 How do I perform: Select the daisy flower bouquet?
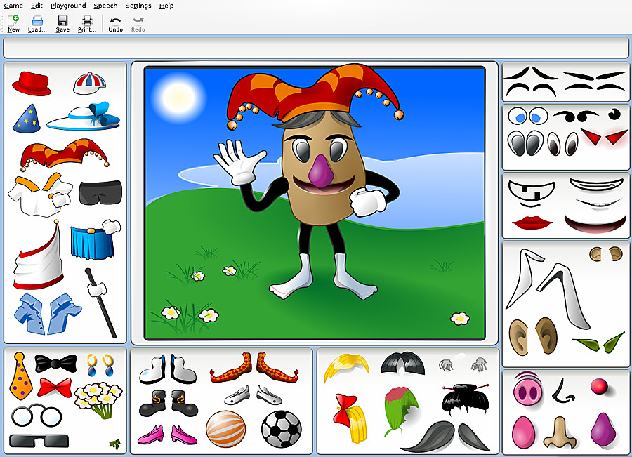click(x=98, y=399)
